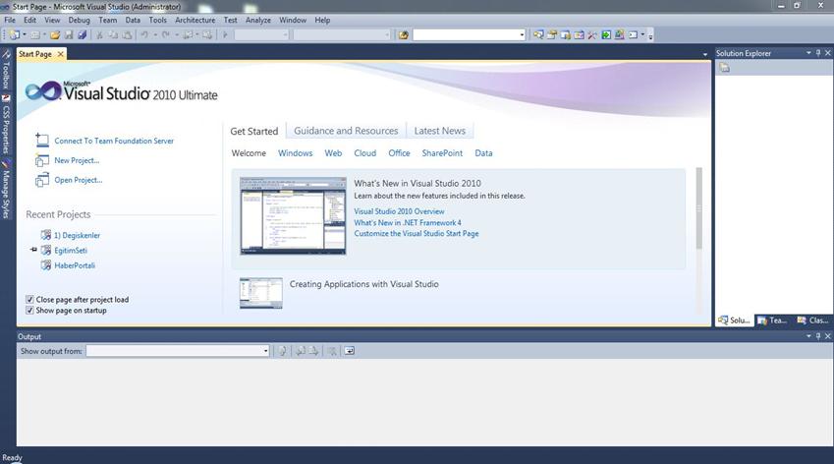
Task: Click the Extension Manager toolbar icon
Action: pyautogui.click(x=619, y=35)
